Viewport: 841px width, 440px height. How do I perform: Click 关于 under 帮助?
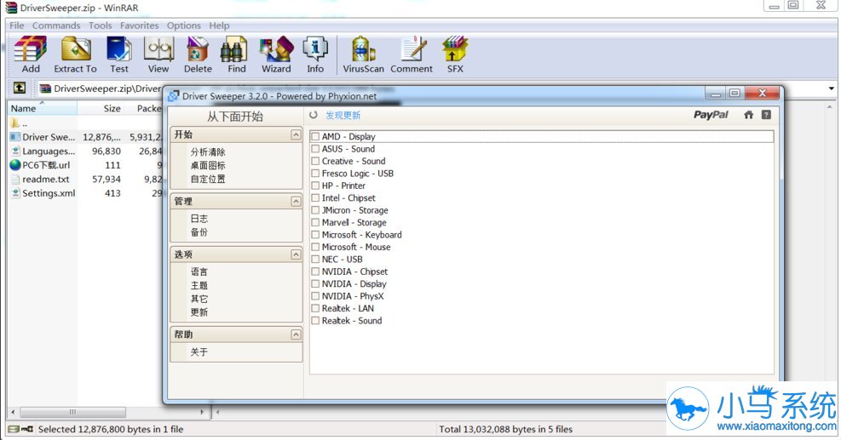[x=199, y=352]
